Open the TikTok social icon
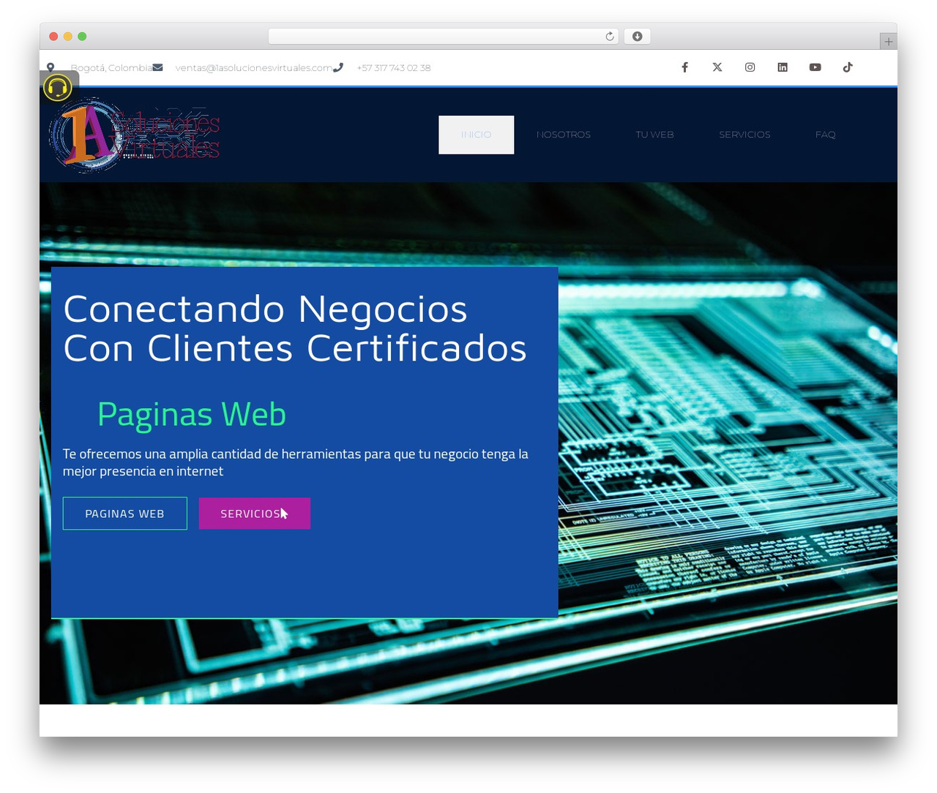This screenshot has height=793, width=937. [848, 67]
